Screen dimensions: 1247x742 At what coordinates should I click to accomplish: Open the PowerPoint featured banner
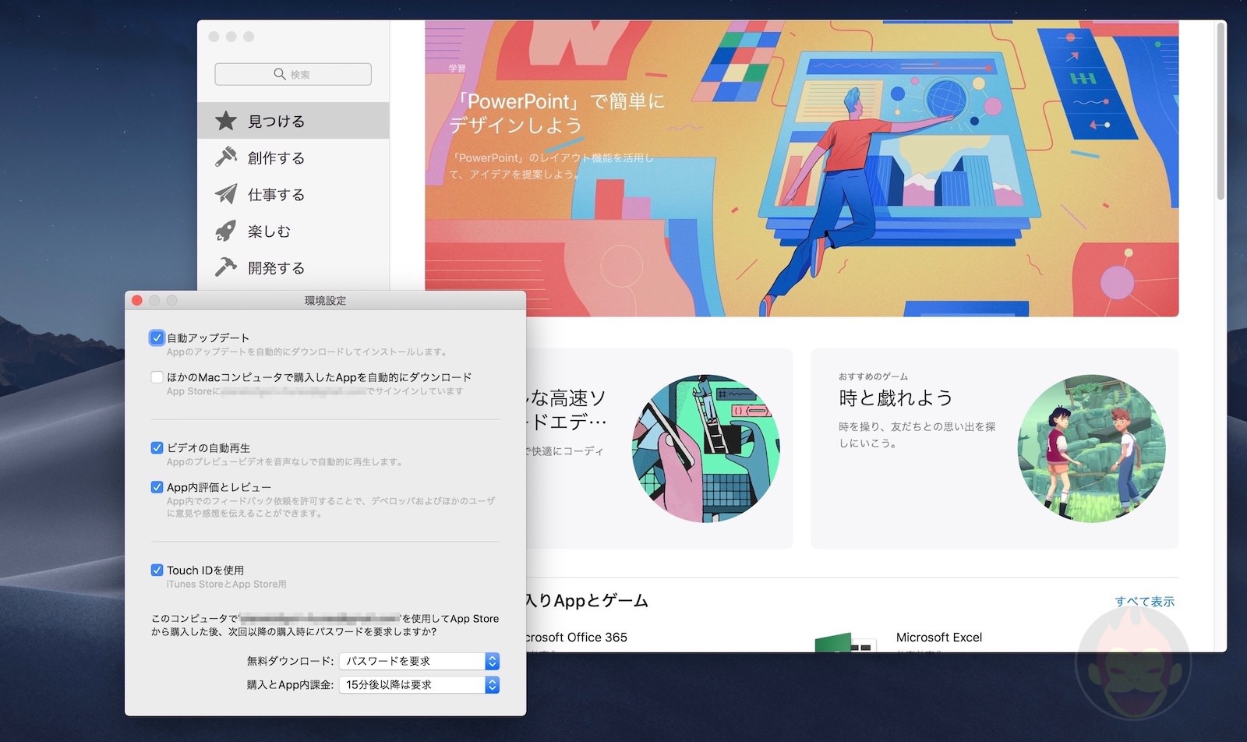(x=801, y=168)
